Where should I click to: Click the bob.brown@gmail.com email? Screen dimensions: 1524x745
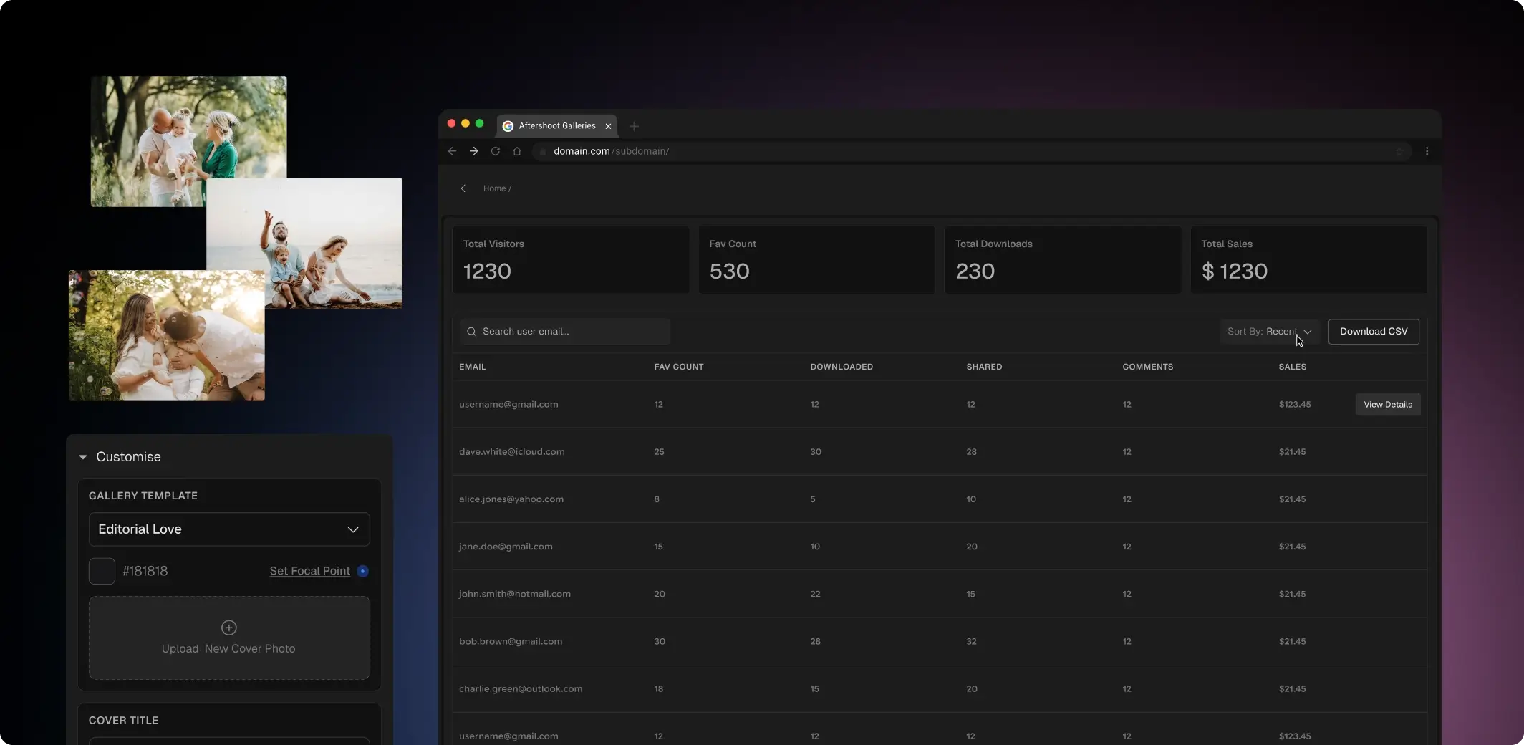pyautogui.click(x=511, y=641)
